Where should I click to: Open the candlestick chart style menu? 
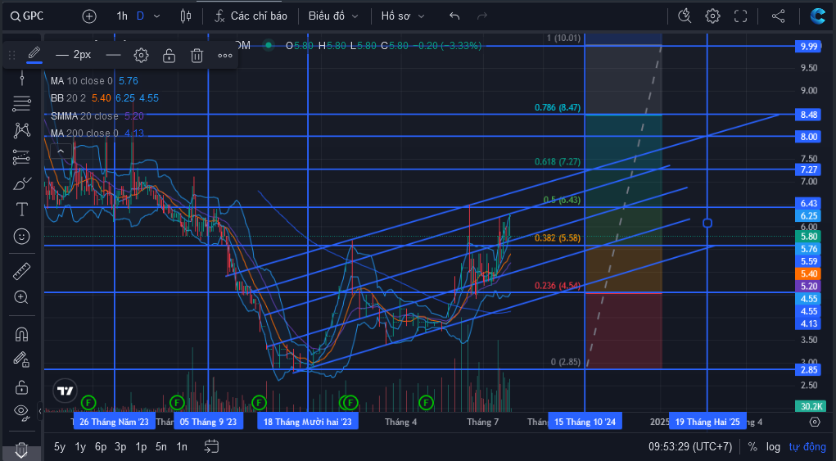(x=186, y=16)
